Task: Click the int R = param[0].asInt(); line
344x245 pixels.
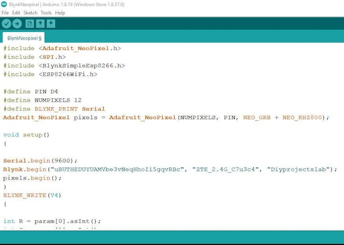Action: click(52, 221)
